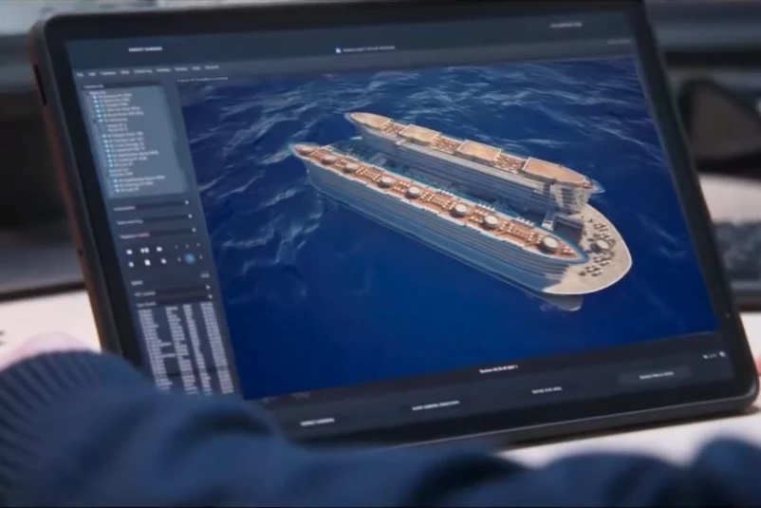Click the blue circular highlighted icon in the control panel
The width and height of the screenshot is (761, 508).
tap(189, 258)
